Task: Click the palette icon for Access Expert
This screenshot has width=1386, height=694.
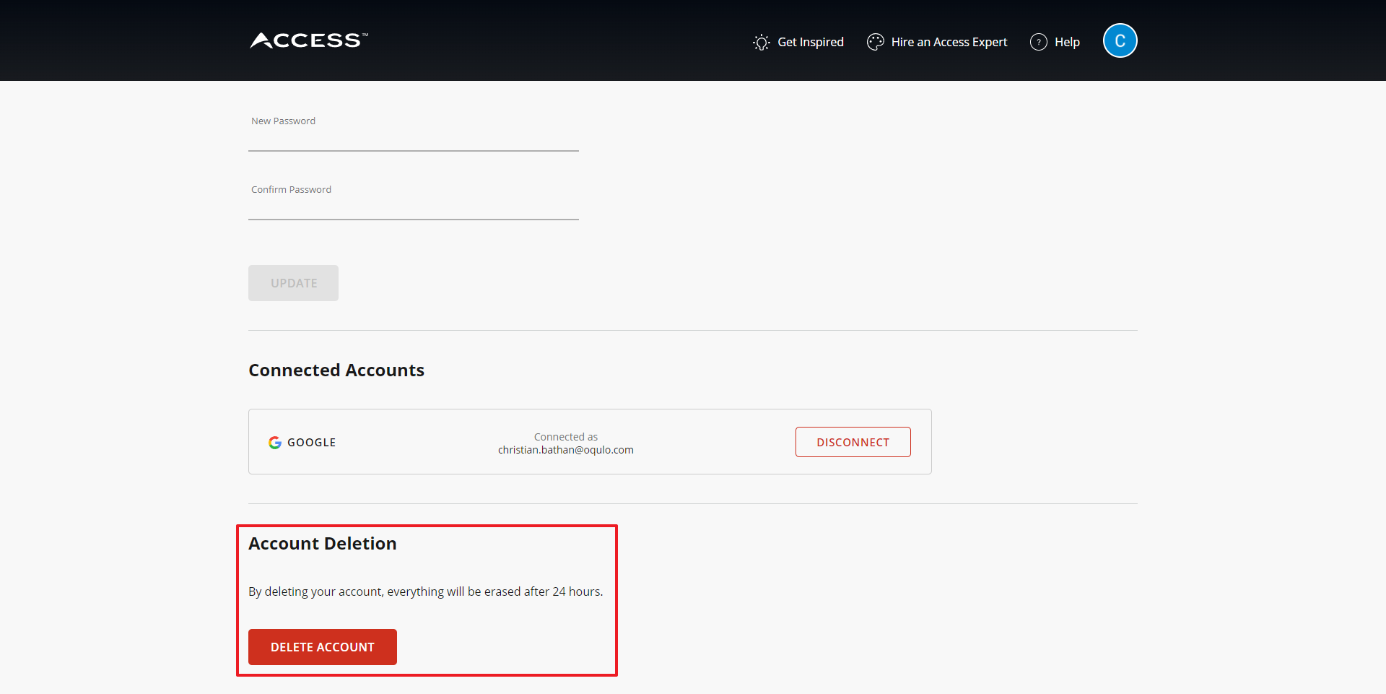Action: pyautogui.click(x=875, y=42)
